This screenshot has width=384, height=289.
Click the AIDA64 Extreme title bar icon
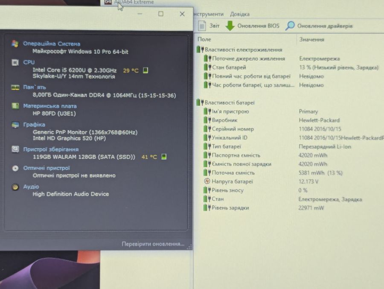[108, 2]
